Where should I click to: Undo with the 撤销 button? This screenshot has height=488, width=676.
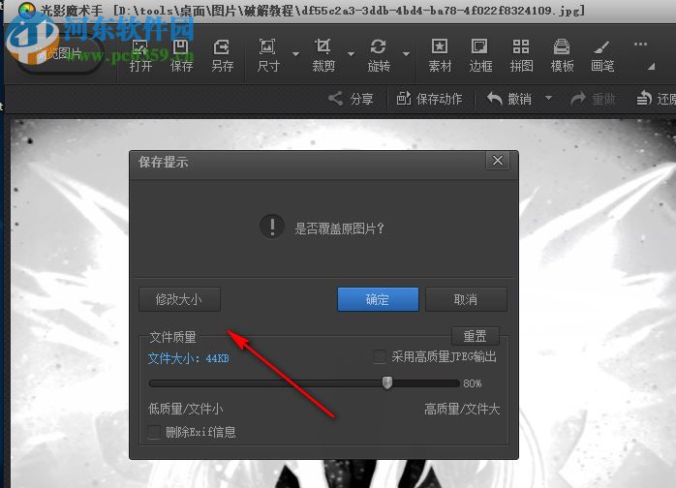click(508, 99)
